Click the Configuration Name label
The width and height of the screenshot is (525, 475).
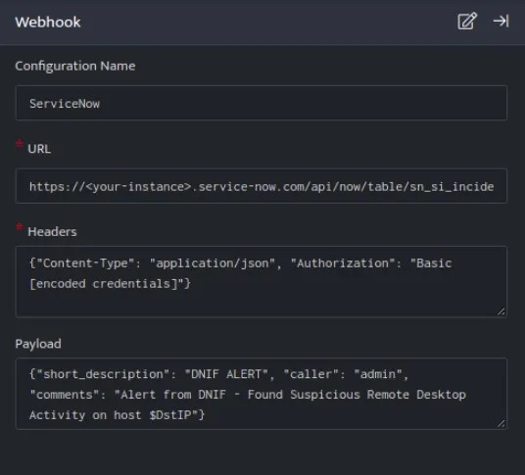click(x=75, y=66)
